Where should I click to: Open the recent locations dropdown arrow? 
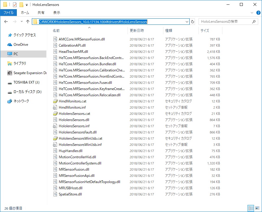(22, 22)
